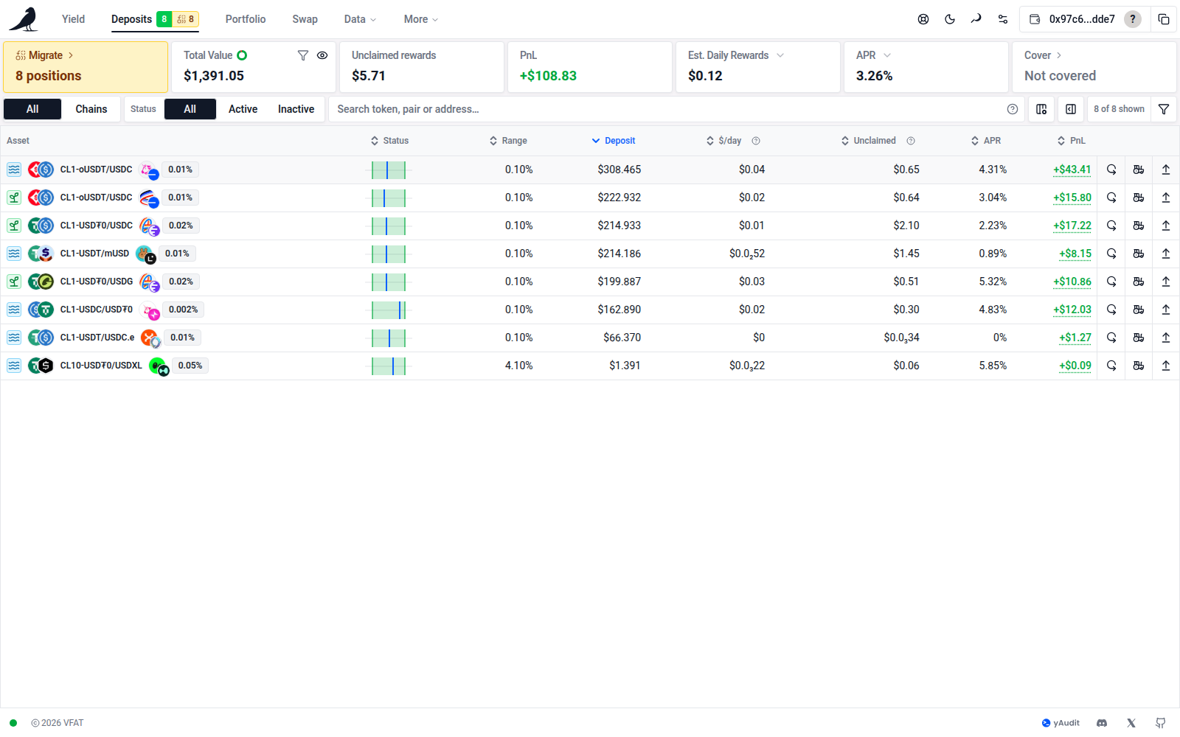This screenshot has height=737, width=1180.
Task: Open the support lifebuoy icon
Action: 923,19
